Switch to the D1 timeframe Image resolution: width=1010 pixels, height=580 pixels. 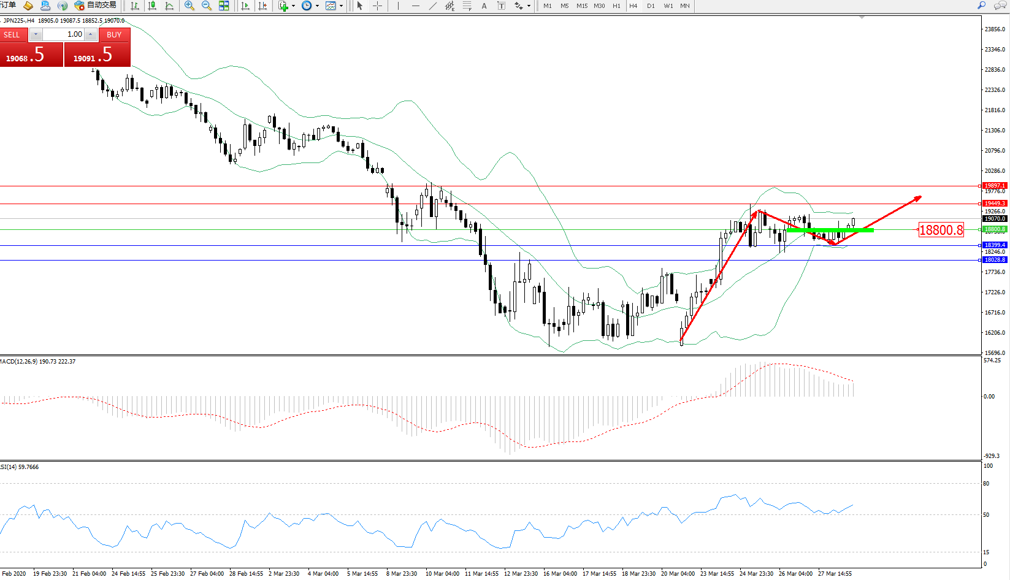(x=651, y=6)
